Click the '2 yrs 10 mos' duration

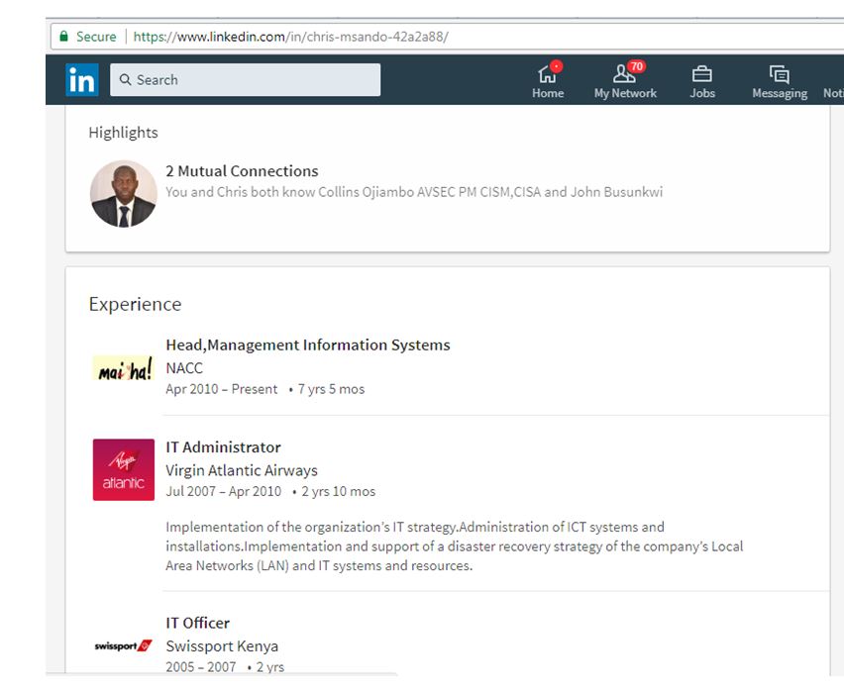(339, 491)
